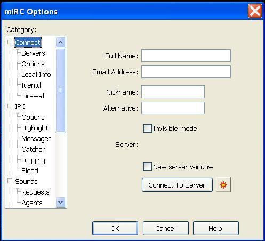Collapse the Sounds category node
The height and width of the screenshot is (241, 265).
tap(10, 181)
